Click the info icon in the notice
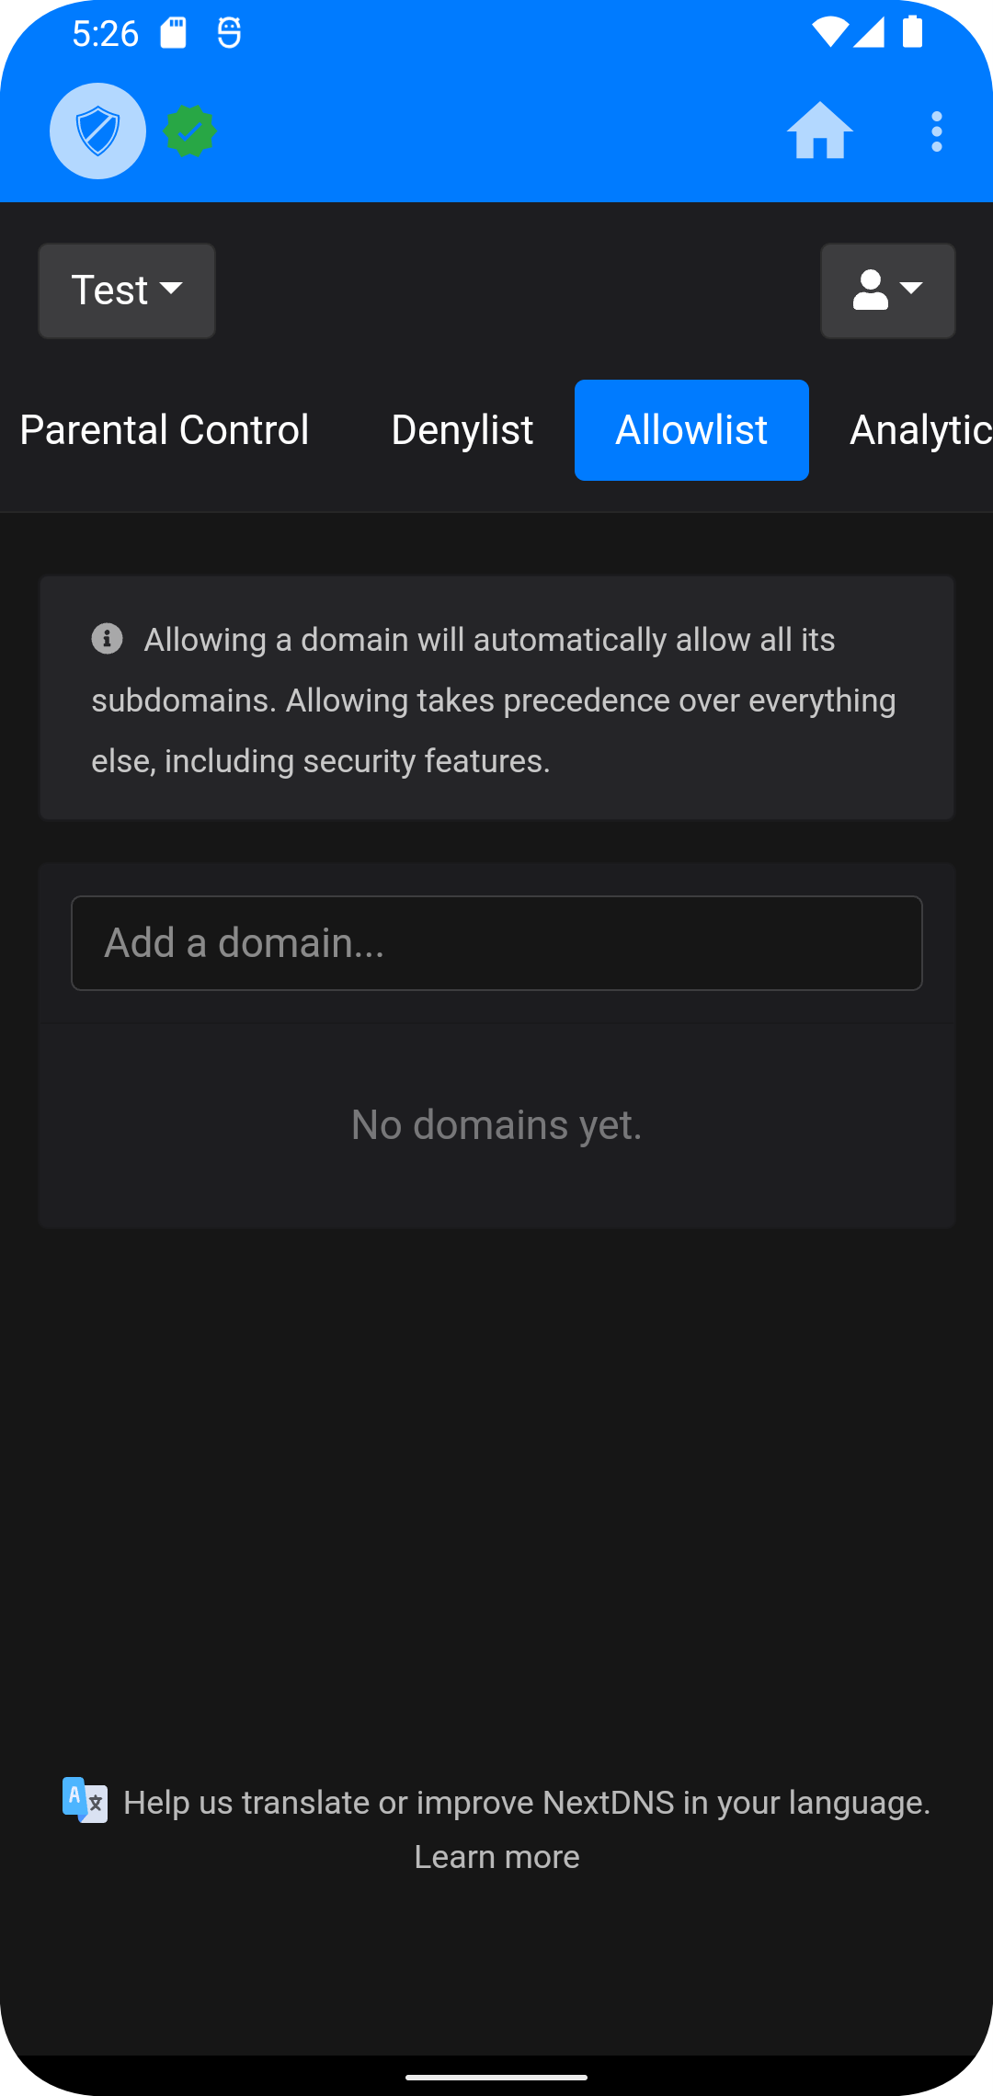The image size is (993, 2096). click(x=108, y=638)
